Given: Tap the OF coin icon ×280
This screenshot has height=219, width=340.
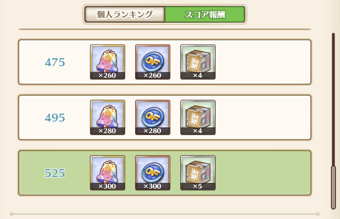Looking at the screenshot, I should click(x=153, y=117).
